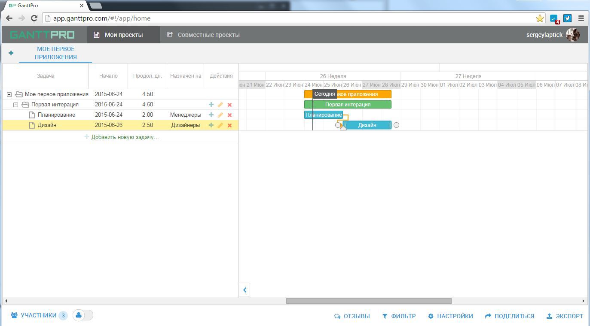Edit the Планирование task with pencil

(220, 115)
